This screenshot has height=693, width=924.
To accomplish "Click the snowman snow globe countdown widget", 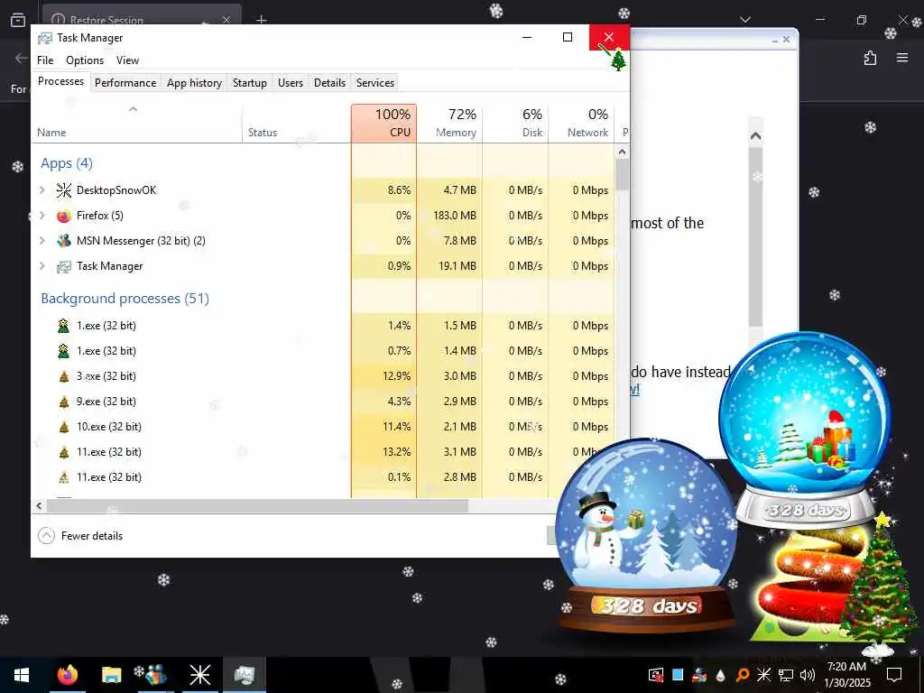I will coord(646,535).
